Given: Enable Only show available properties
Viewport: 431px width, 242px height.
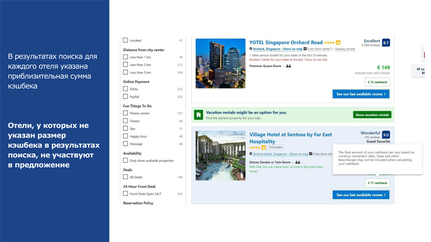Looking at the screenshot, I should 125,161.
